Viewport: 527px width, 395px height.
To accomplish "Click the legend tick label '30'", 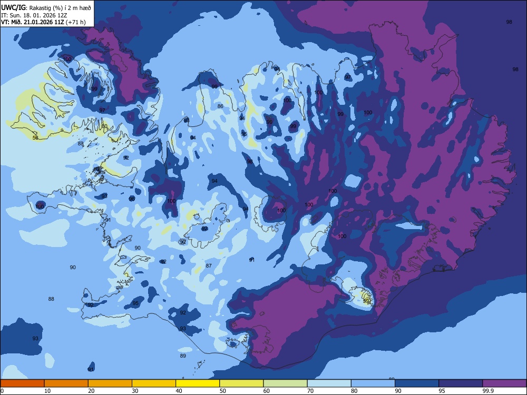I will point(135,391).
